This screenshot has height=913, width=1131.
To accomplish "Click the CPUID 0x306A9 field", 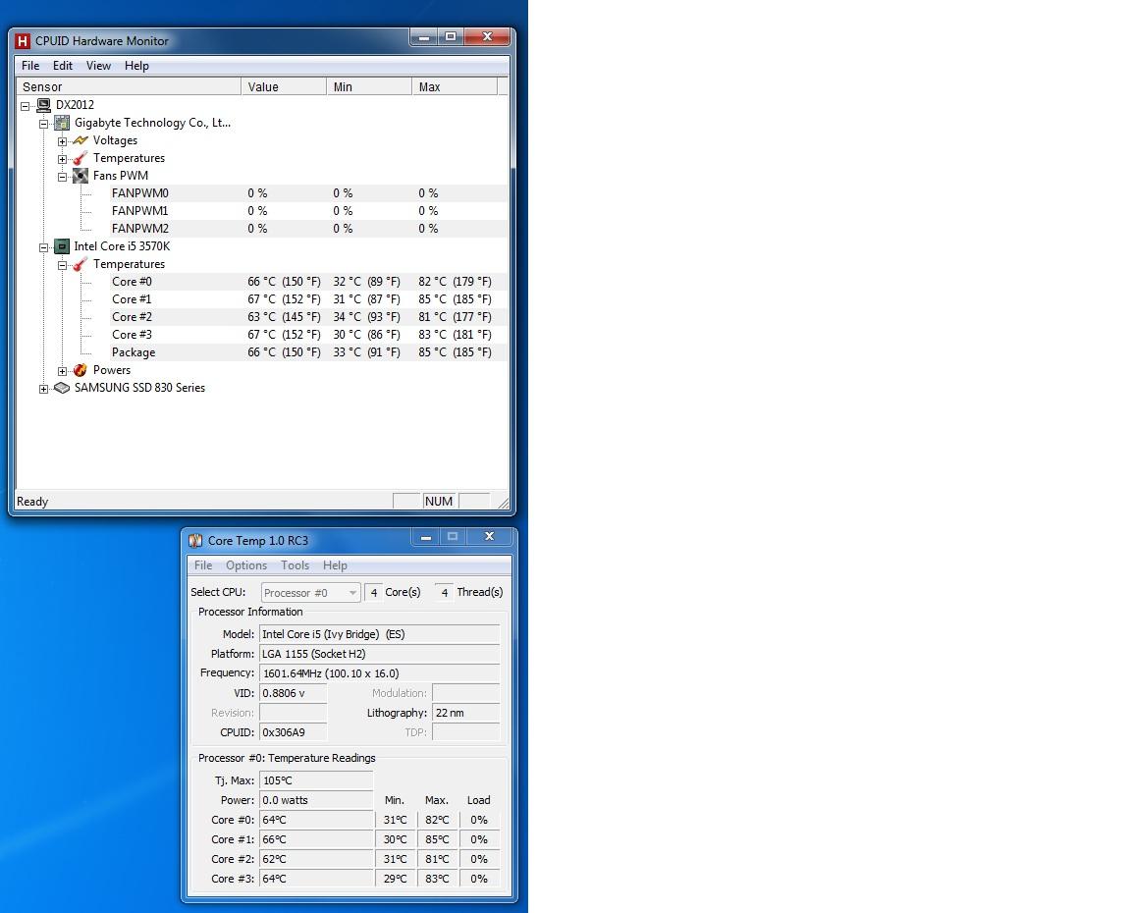I will coord(293,732).
